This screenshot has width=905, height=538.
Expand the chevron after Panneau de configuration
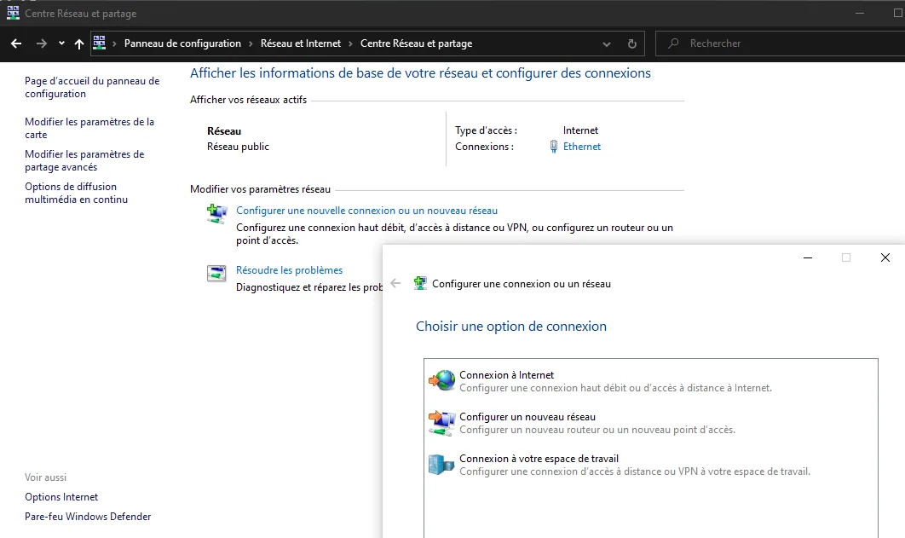pos(251,43)
